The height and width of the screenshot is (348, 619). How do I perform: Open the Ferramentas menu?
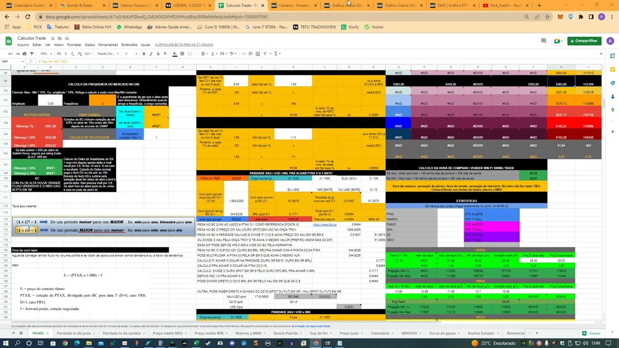click(108, 45)
